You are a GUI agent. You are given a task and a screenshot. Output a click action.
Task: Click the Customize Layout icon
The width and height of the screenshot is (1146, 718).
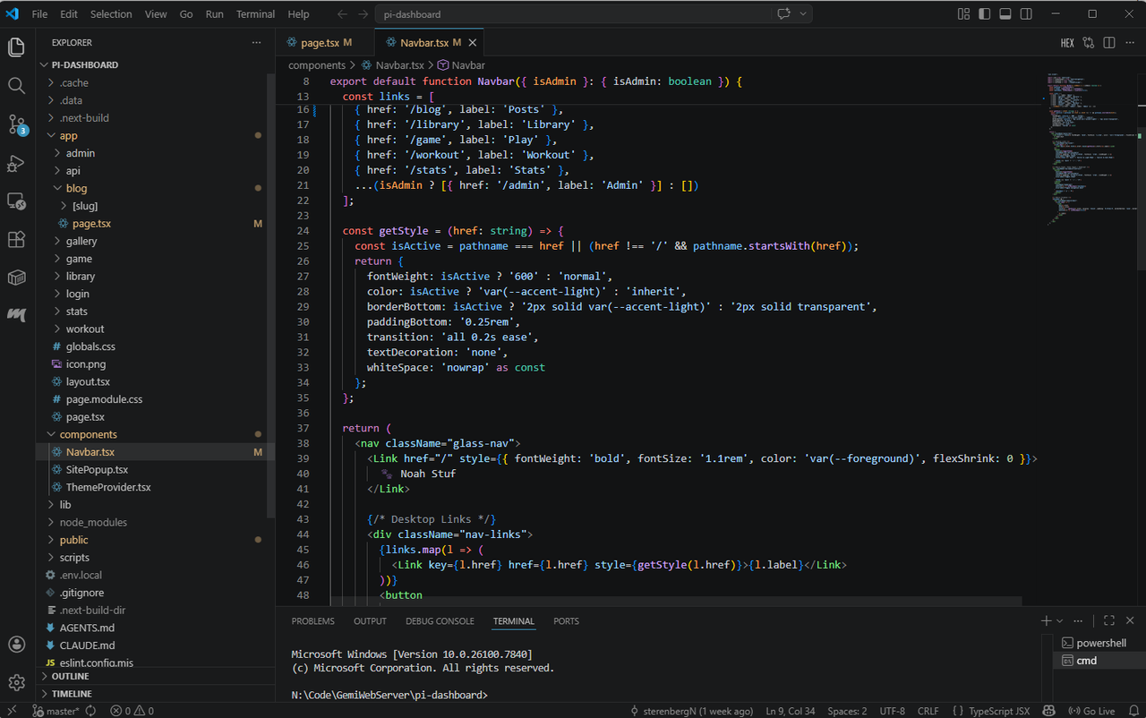[x=964, y=14]
